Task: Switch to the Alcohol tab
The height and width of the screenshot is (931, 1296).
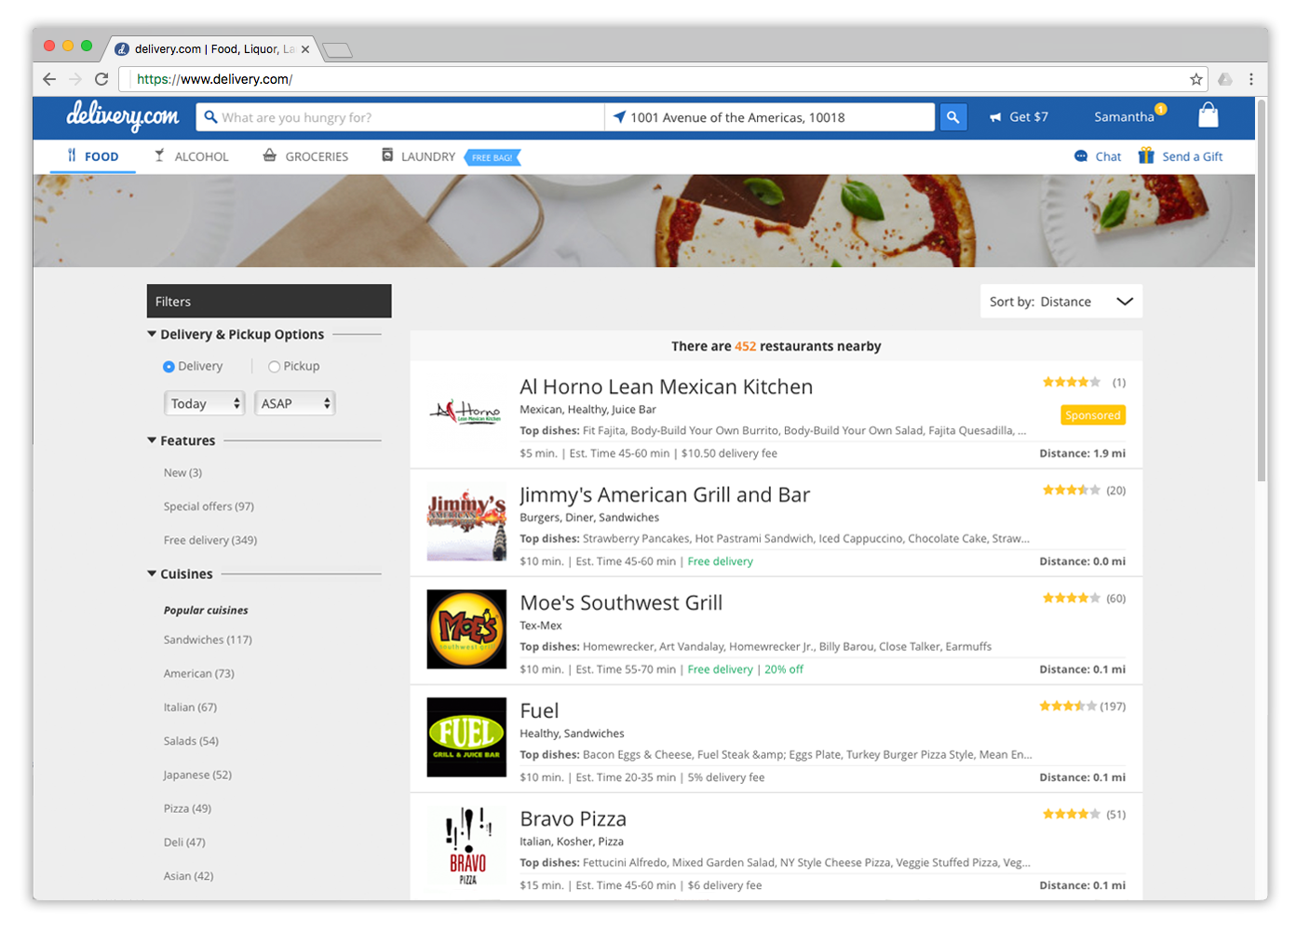Action: click(192, 156)
